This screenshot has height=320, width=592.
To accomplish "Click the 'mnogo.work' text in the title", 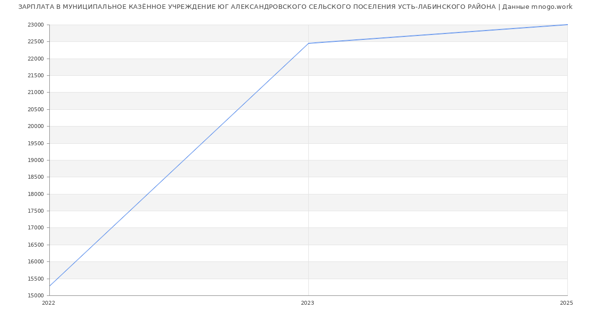I will click(552, 7).
